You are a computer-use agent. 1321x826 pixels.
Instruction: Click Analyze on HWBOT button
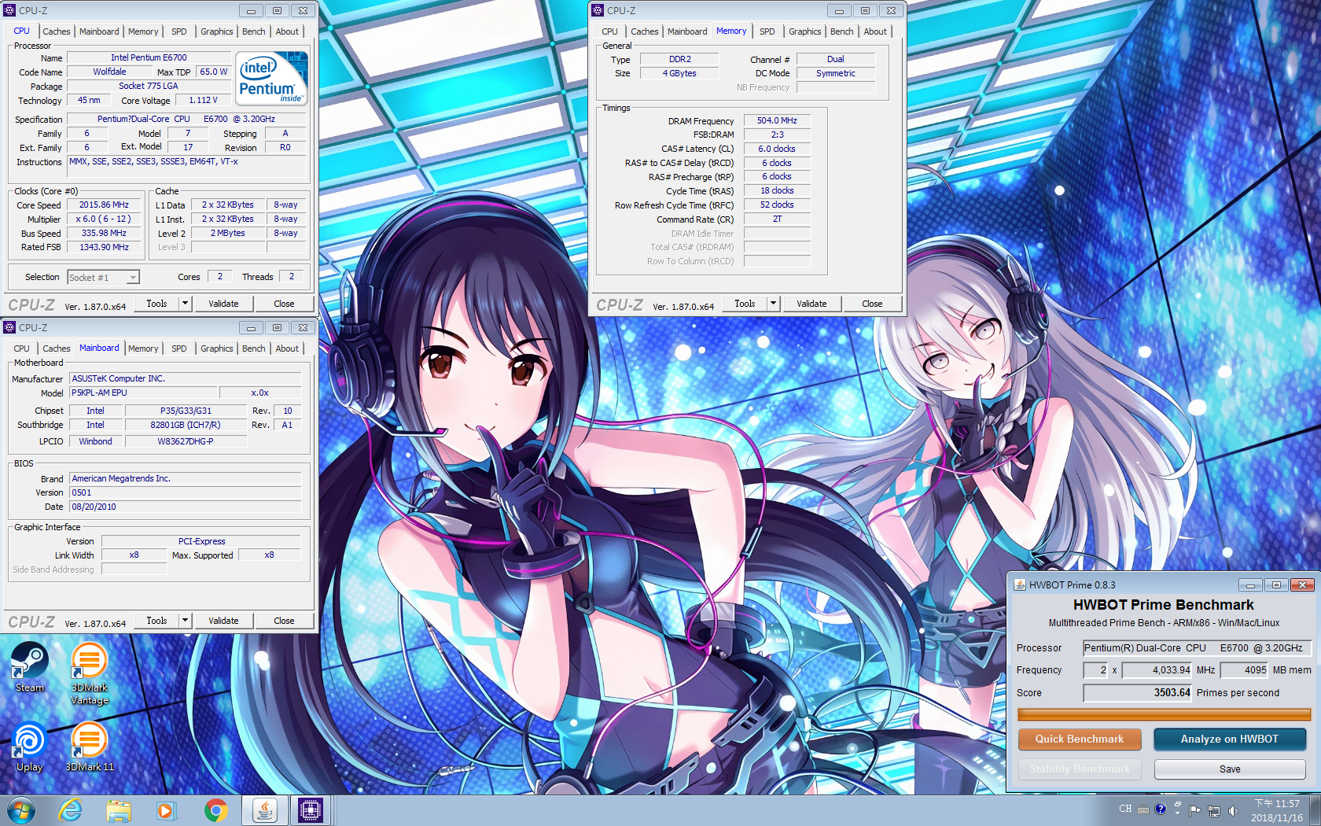[x=1230, y=739]
